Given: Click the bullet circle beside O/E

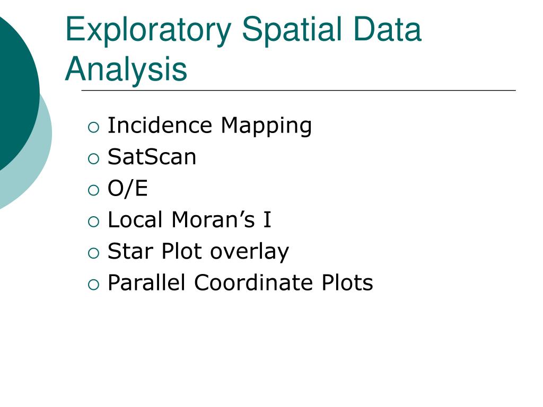Looking at the screenshot, I should pos(93,190).
